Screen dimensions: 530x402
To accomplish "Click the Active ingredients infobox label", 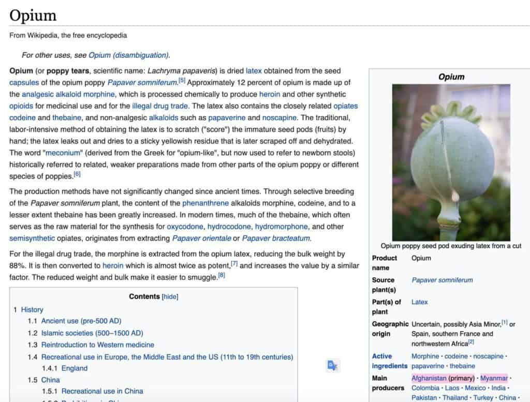I will 389,361.
